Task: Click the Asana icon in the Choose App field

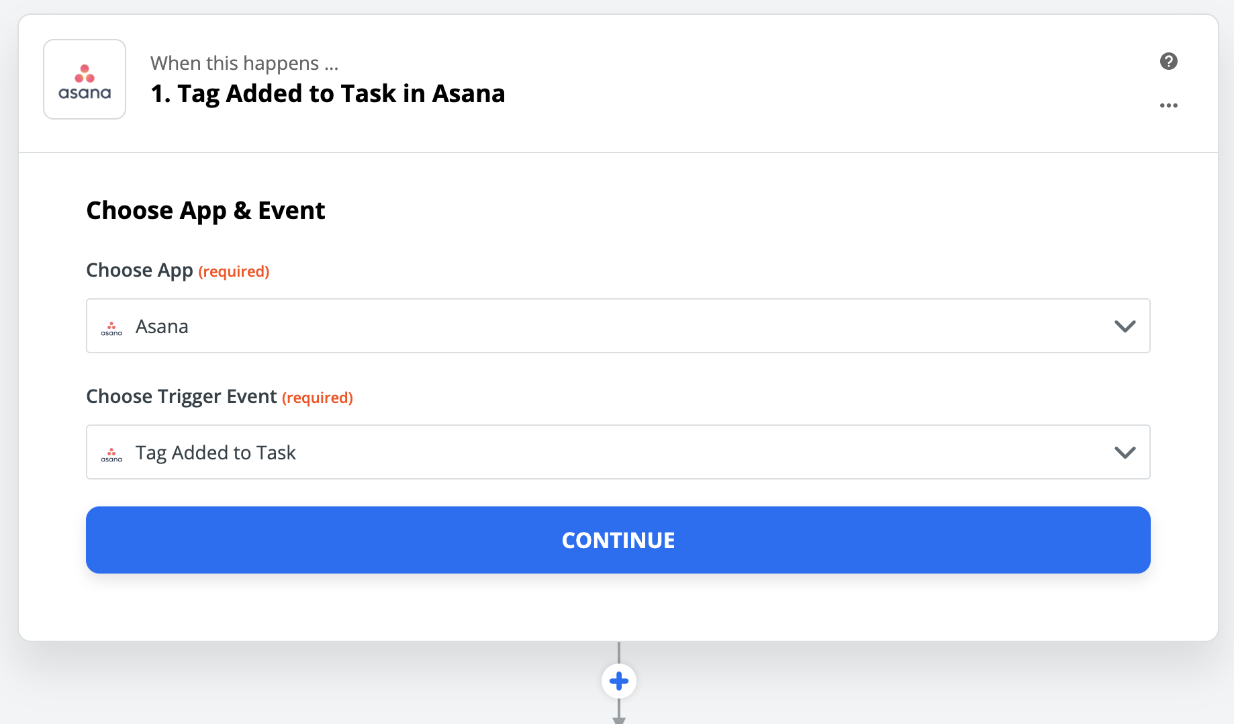Action: click(x=111, y=327)
